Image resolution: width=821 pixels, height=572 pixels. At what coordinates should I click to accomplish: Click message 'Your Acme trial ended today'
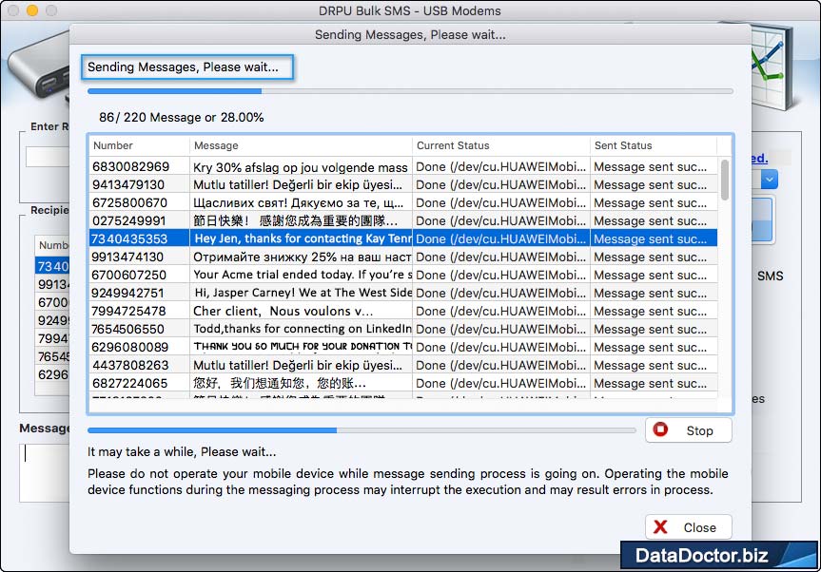point(303,275)
